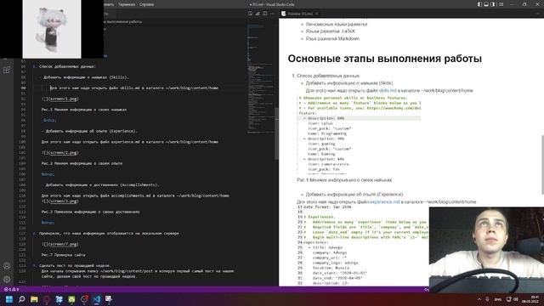The image size is (544, 306).
Task: Open skills.md link in preview
Action: tap(388, 91)
